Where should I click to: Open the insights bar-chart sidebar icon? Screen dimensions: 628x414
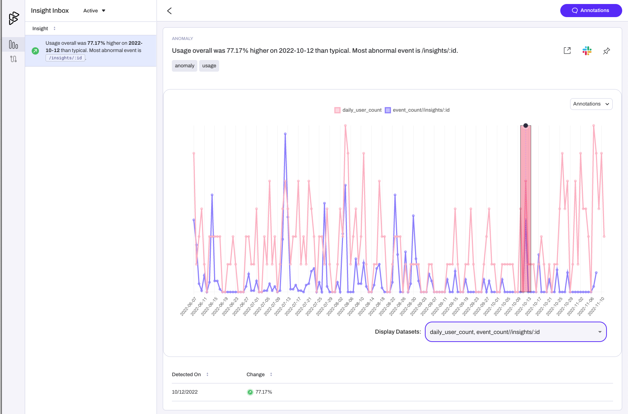click(13, 45)
